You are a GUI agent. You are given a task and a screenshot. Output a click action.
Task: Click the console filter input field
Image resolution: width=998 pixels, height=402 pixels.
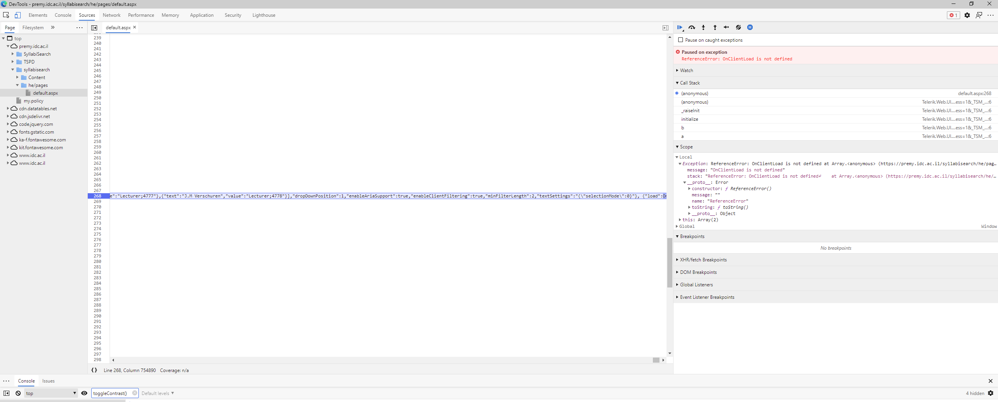tap(112, 393)
